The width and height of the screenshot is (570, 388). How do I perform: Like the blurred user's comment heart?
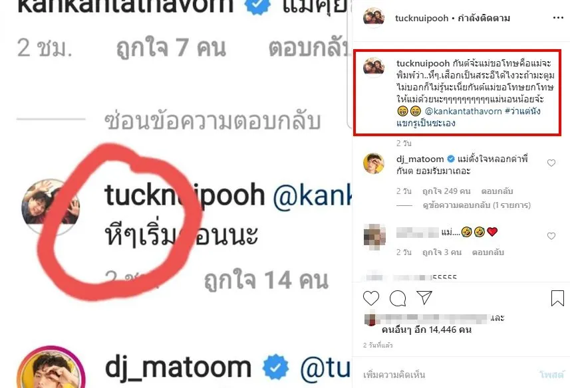tap(551, 236)
